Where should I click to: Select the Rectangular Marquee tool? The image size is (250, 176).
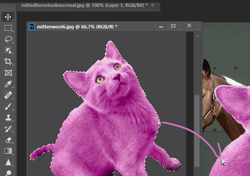click(x=8, y=28)
